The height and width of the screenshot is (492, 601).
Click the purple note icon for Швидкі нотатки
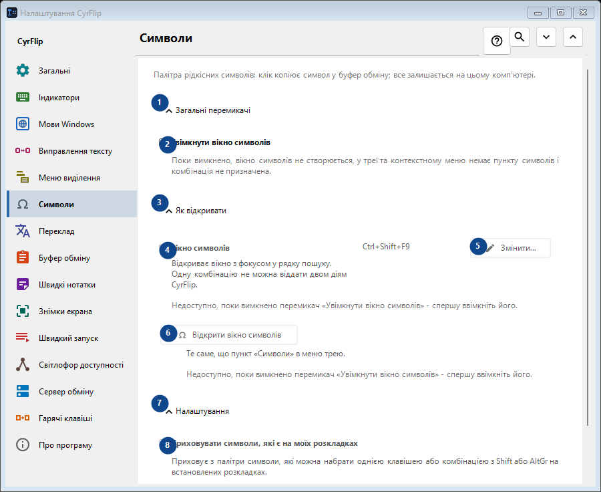pos(23,284)
